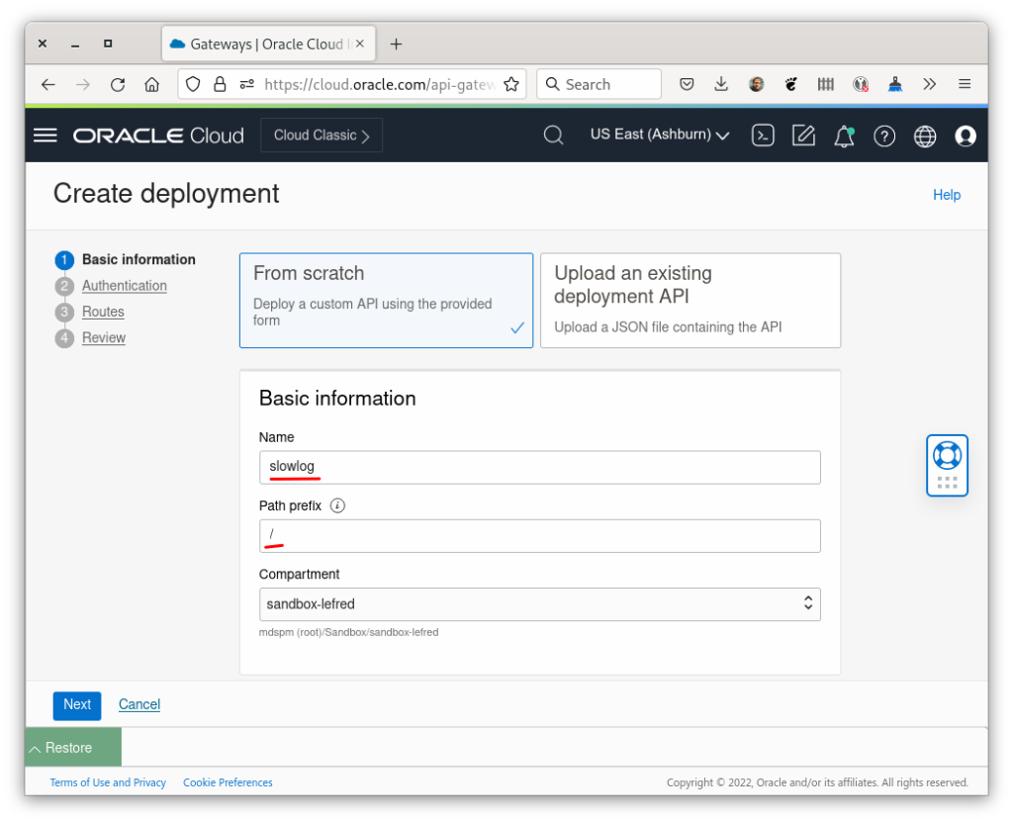Open the US East (Ashburn) region dropdown
The height and width of the screenshot is (823, 1013).
click(659, 136)
